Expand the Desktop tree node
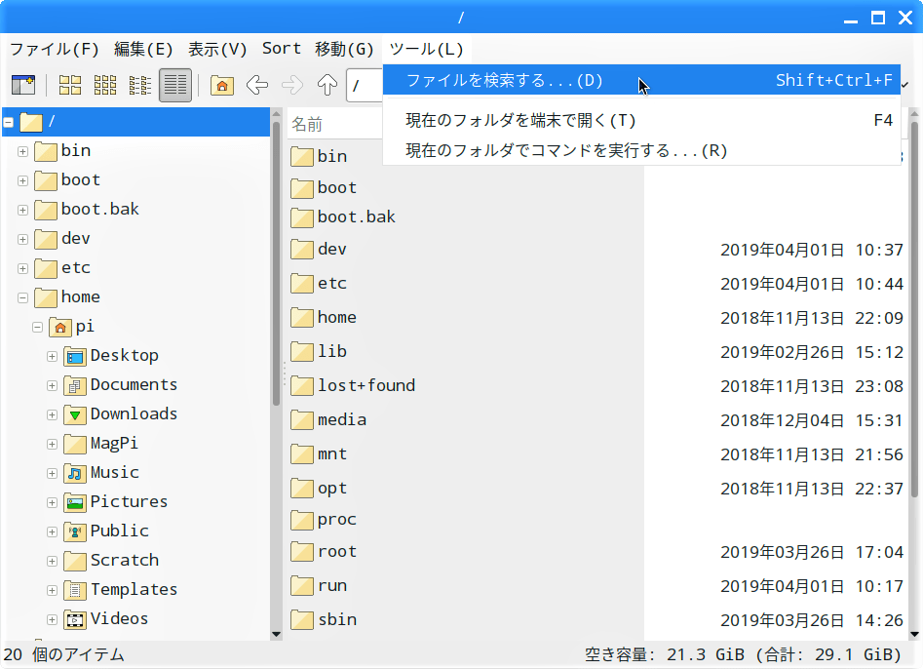 52,356
